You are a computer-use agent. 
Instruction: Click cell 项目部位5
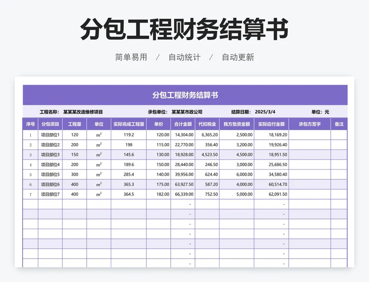50,174
